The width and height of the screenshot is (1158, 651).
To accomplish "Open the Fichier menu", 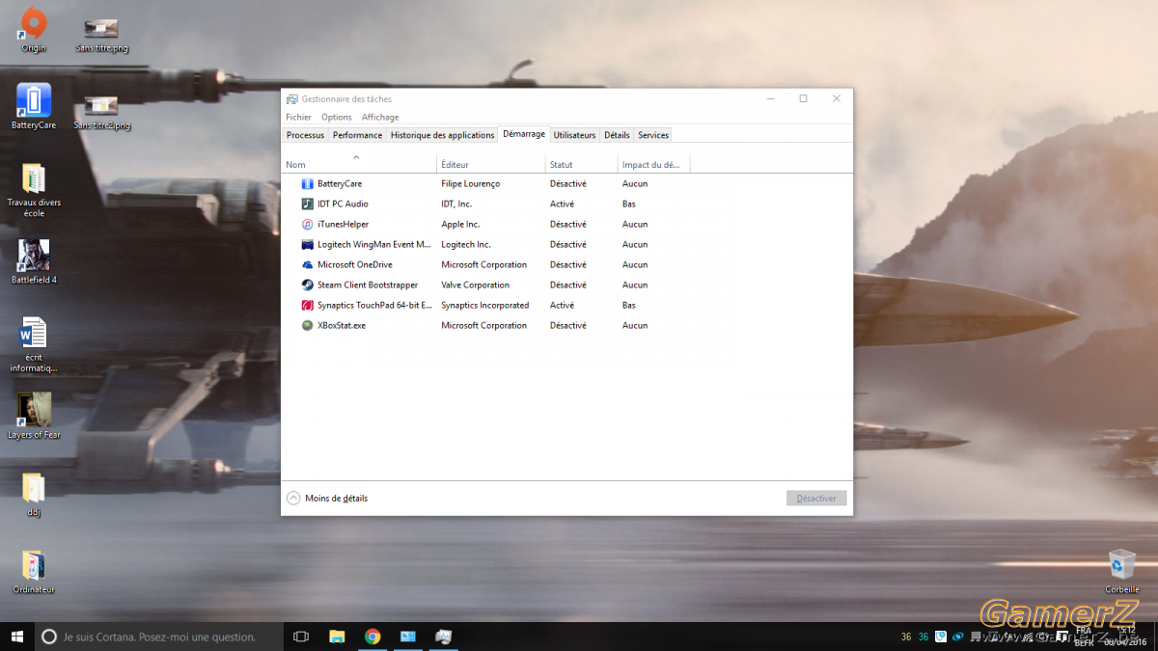I will pyautogui.click(x=298, y=117).
